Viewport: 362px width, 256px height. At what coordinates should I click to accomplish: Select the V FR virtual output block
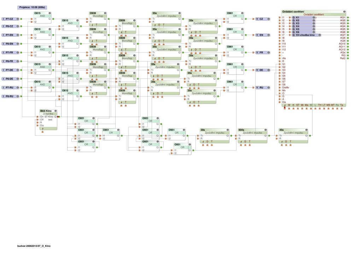pos(263,53)
